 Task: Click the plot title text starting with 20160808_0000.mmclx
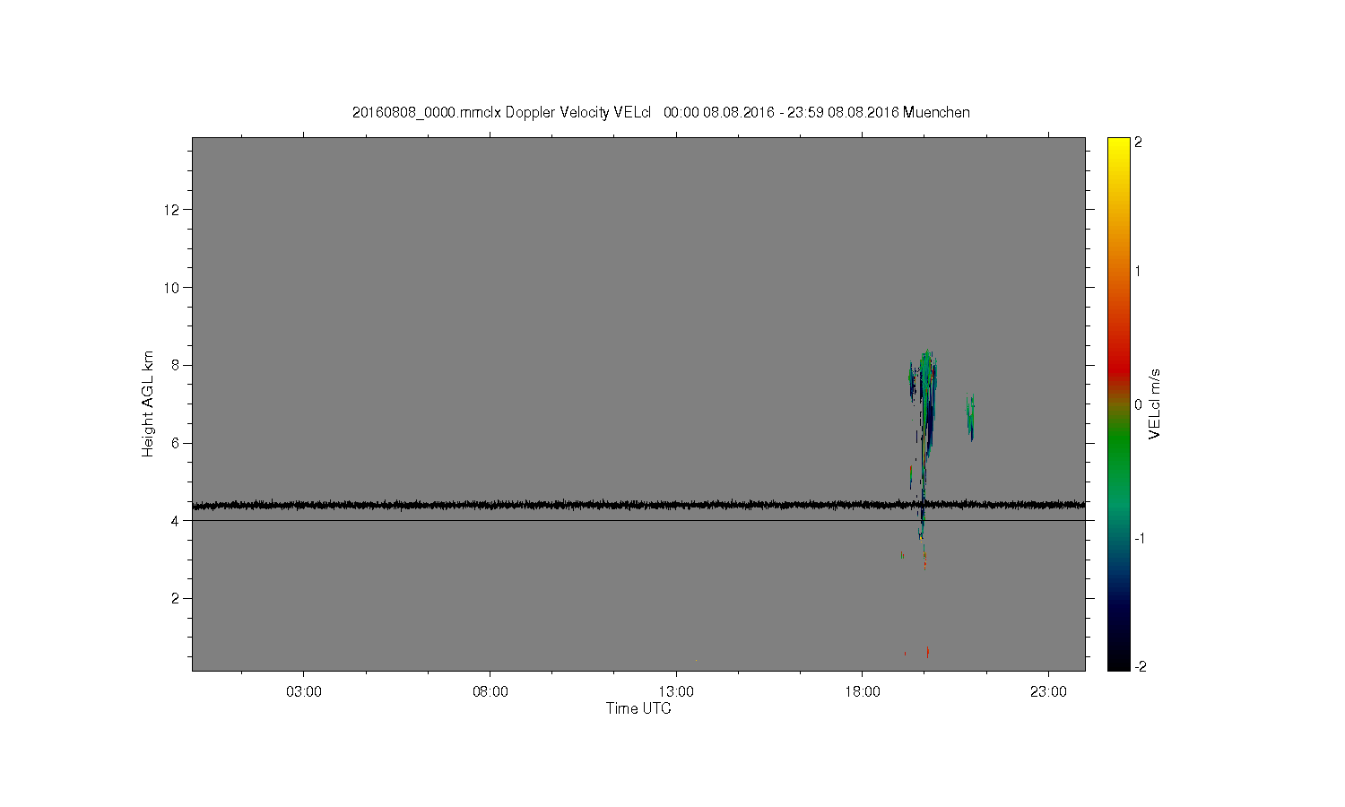coord(661,113)
